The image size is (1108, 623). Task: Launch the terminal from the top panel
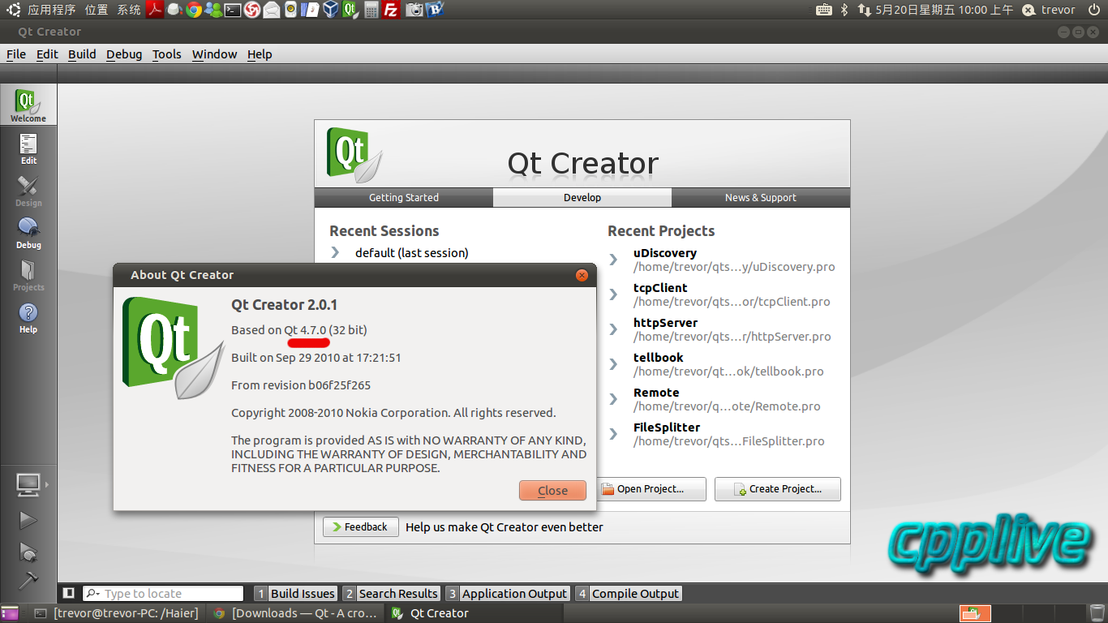[233, 10]
